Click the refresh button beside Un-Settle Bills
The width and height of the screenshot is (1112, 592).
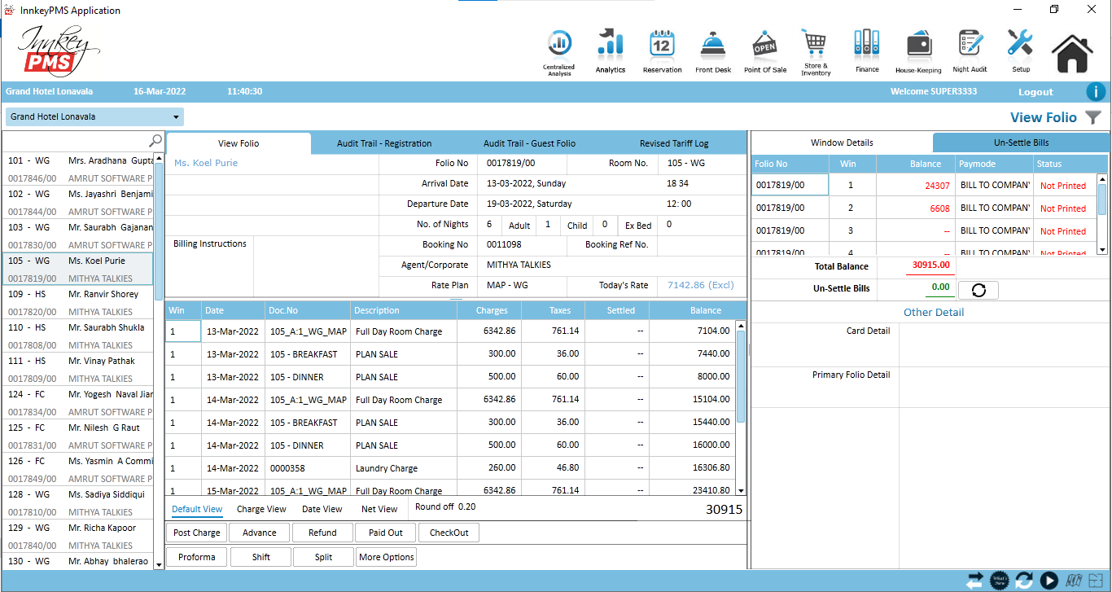[978, 290]
